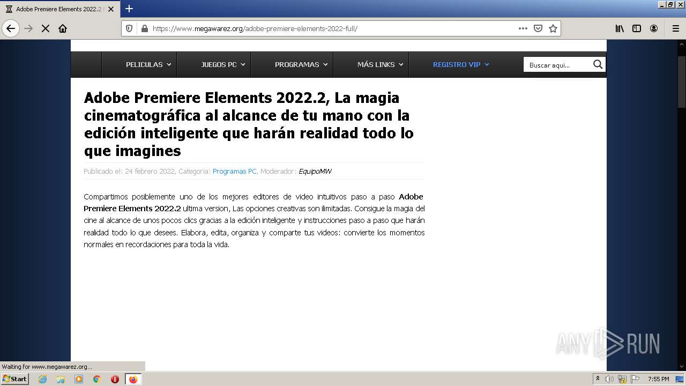
Task: Bookmark this page with the star
Action: click(x=553, y=28)
